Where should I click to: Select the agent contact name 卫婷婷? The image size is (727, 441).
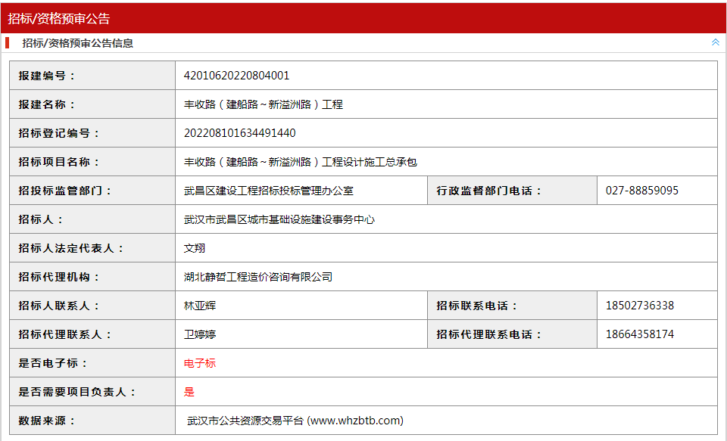200,334
